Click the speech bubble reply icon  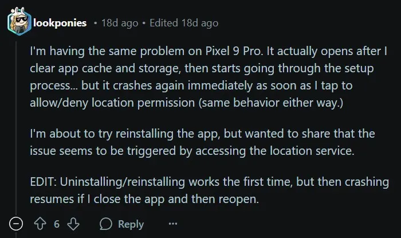point(106,224)
